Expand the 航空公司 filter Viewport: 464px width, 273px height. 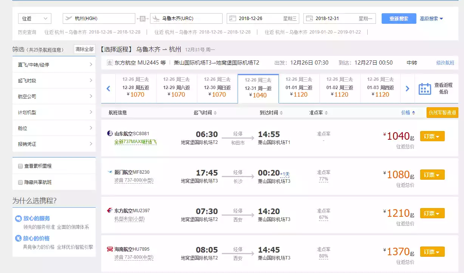tap(54, 96)
